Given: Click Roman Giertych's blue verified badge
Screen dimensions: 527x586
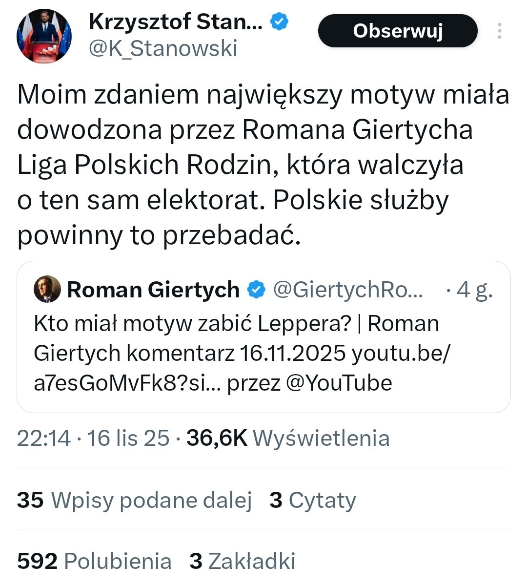Looking at the screenshot, I should (256, 290).
